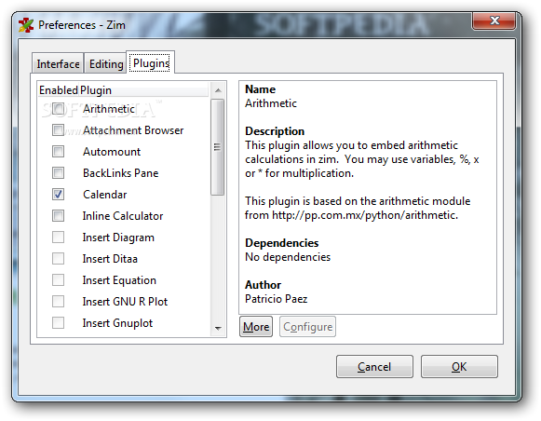Click the author name Patricio Paez
This screenshot has height=421, width=541.
click(x=276, y=298)
